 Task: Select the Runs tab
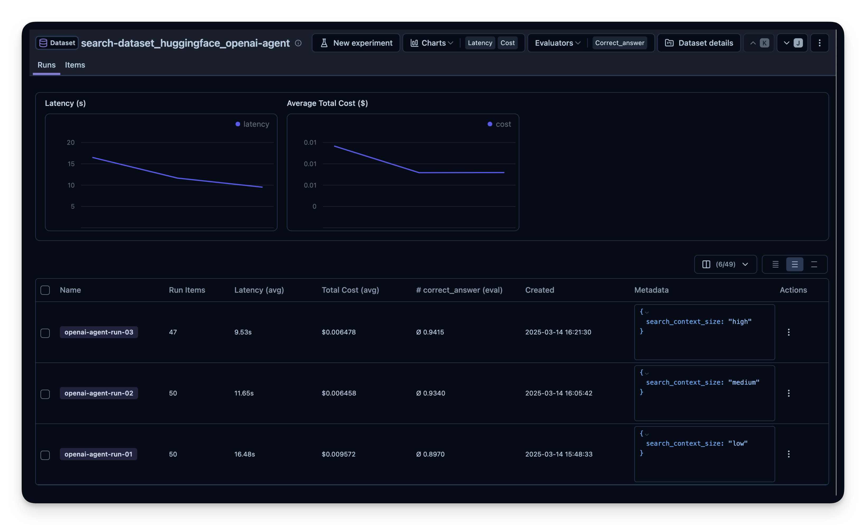[x=46, y=65]
